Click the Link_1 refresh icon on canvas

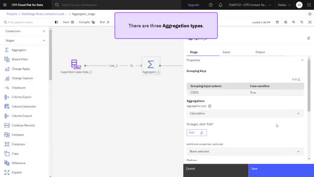tap(131, 65)
